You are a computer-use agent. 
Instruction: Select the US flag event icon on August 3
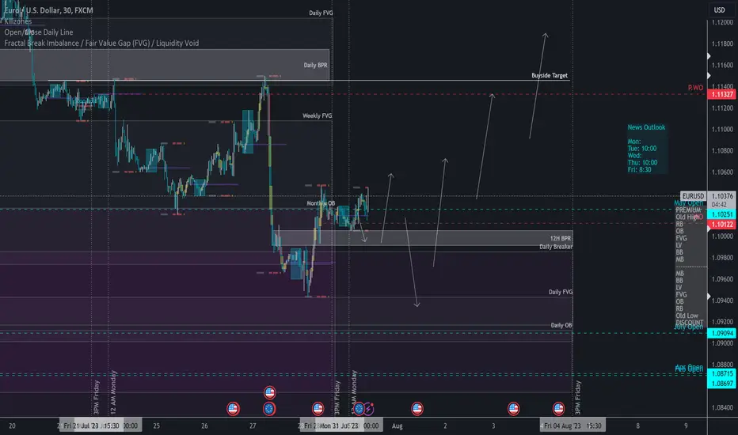click(x=513, y=409)
